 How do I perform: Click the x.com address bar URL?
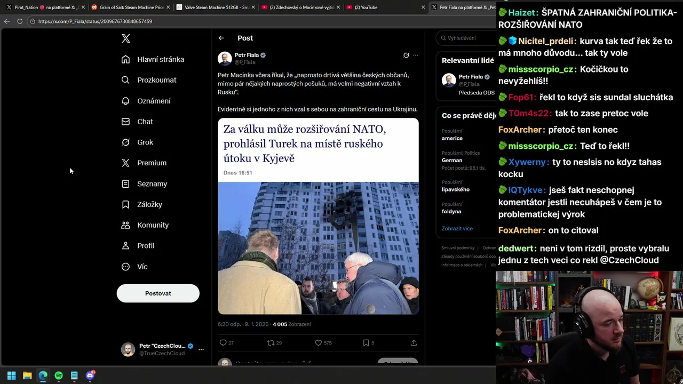[x=95, y=21]
